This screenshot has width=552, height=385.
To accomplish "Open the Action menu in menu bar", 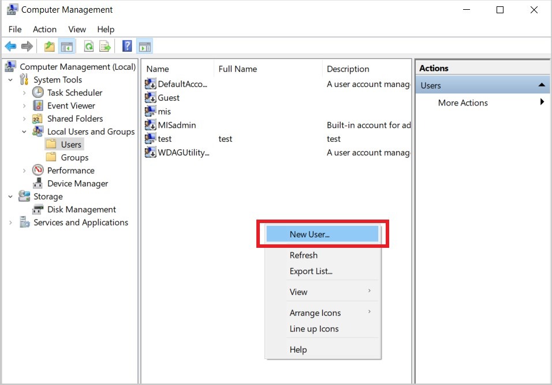I will [x=44, y=29].
